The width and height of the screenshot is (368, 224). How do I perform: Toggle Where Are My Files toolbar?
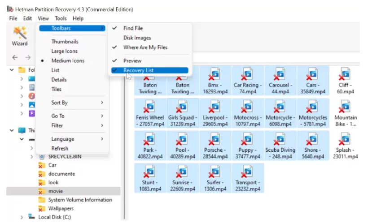(x=150, y=47)
